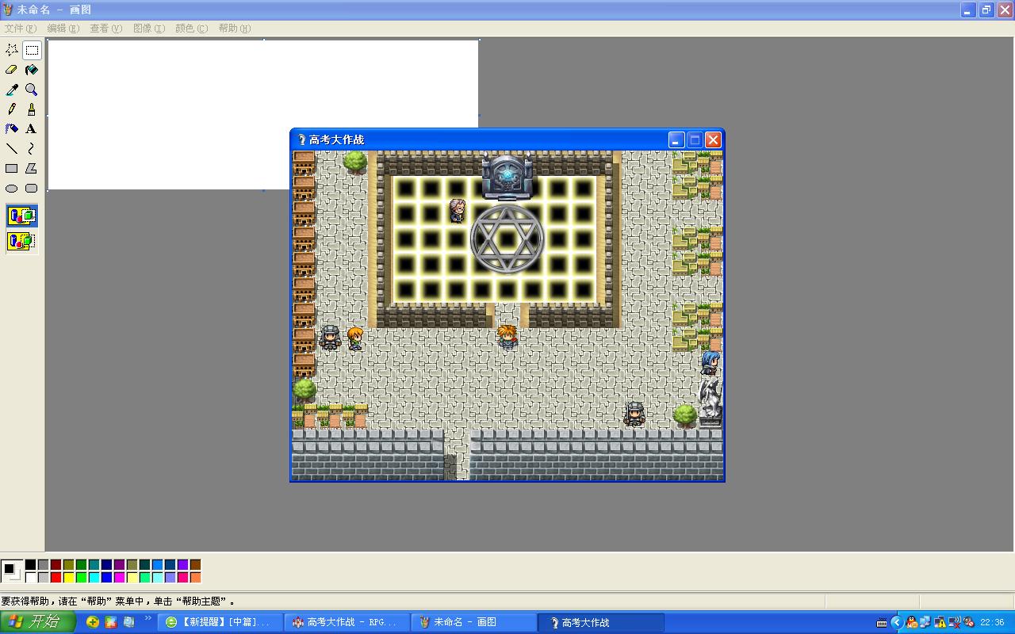Minimize the 高考大作战 game window
The image size is (1015, 634).
(676, 140)
